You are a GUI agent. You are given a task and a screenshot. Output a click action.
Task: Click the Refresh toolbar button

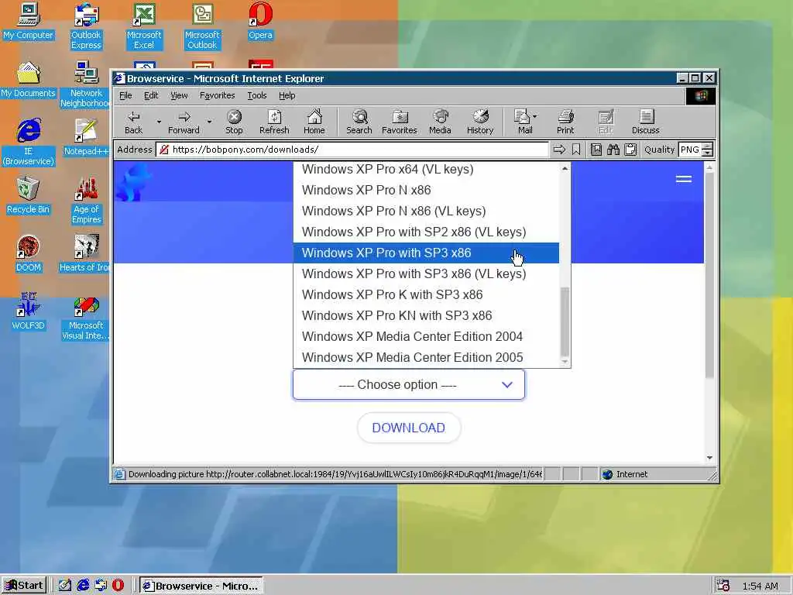tap(274, 122)
